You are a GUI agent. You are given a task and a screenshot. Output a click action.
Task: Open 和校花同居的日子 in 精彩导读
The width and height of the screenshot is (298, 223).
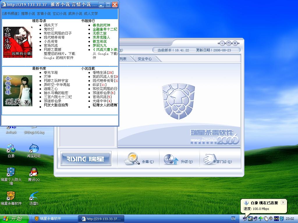(58, 33)
